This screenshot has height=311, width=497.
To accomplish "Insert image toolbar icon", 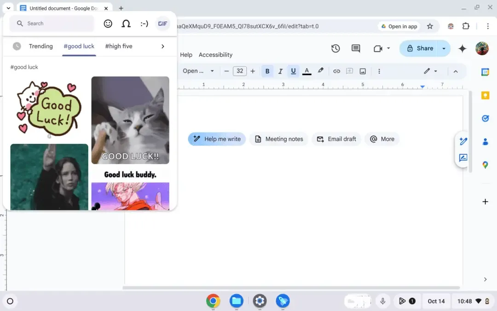I will coord(363,71).
